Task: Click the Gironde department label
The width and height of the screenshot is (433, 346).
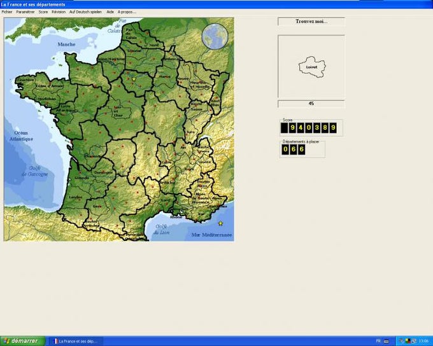Action: tap(82, 178)
